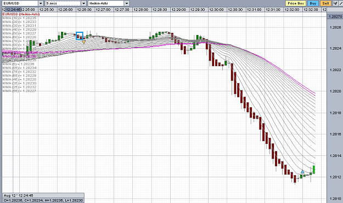Click the 12:32:00 time axis label
The height and width of the screenshot is (203, 343).
pos(292,10)
